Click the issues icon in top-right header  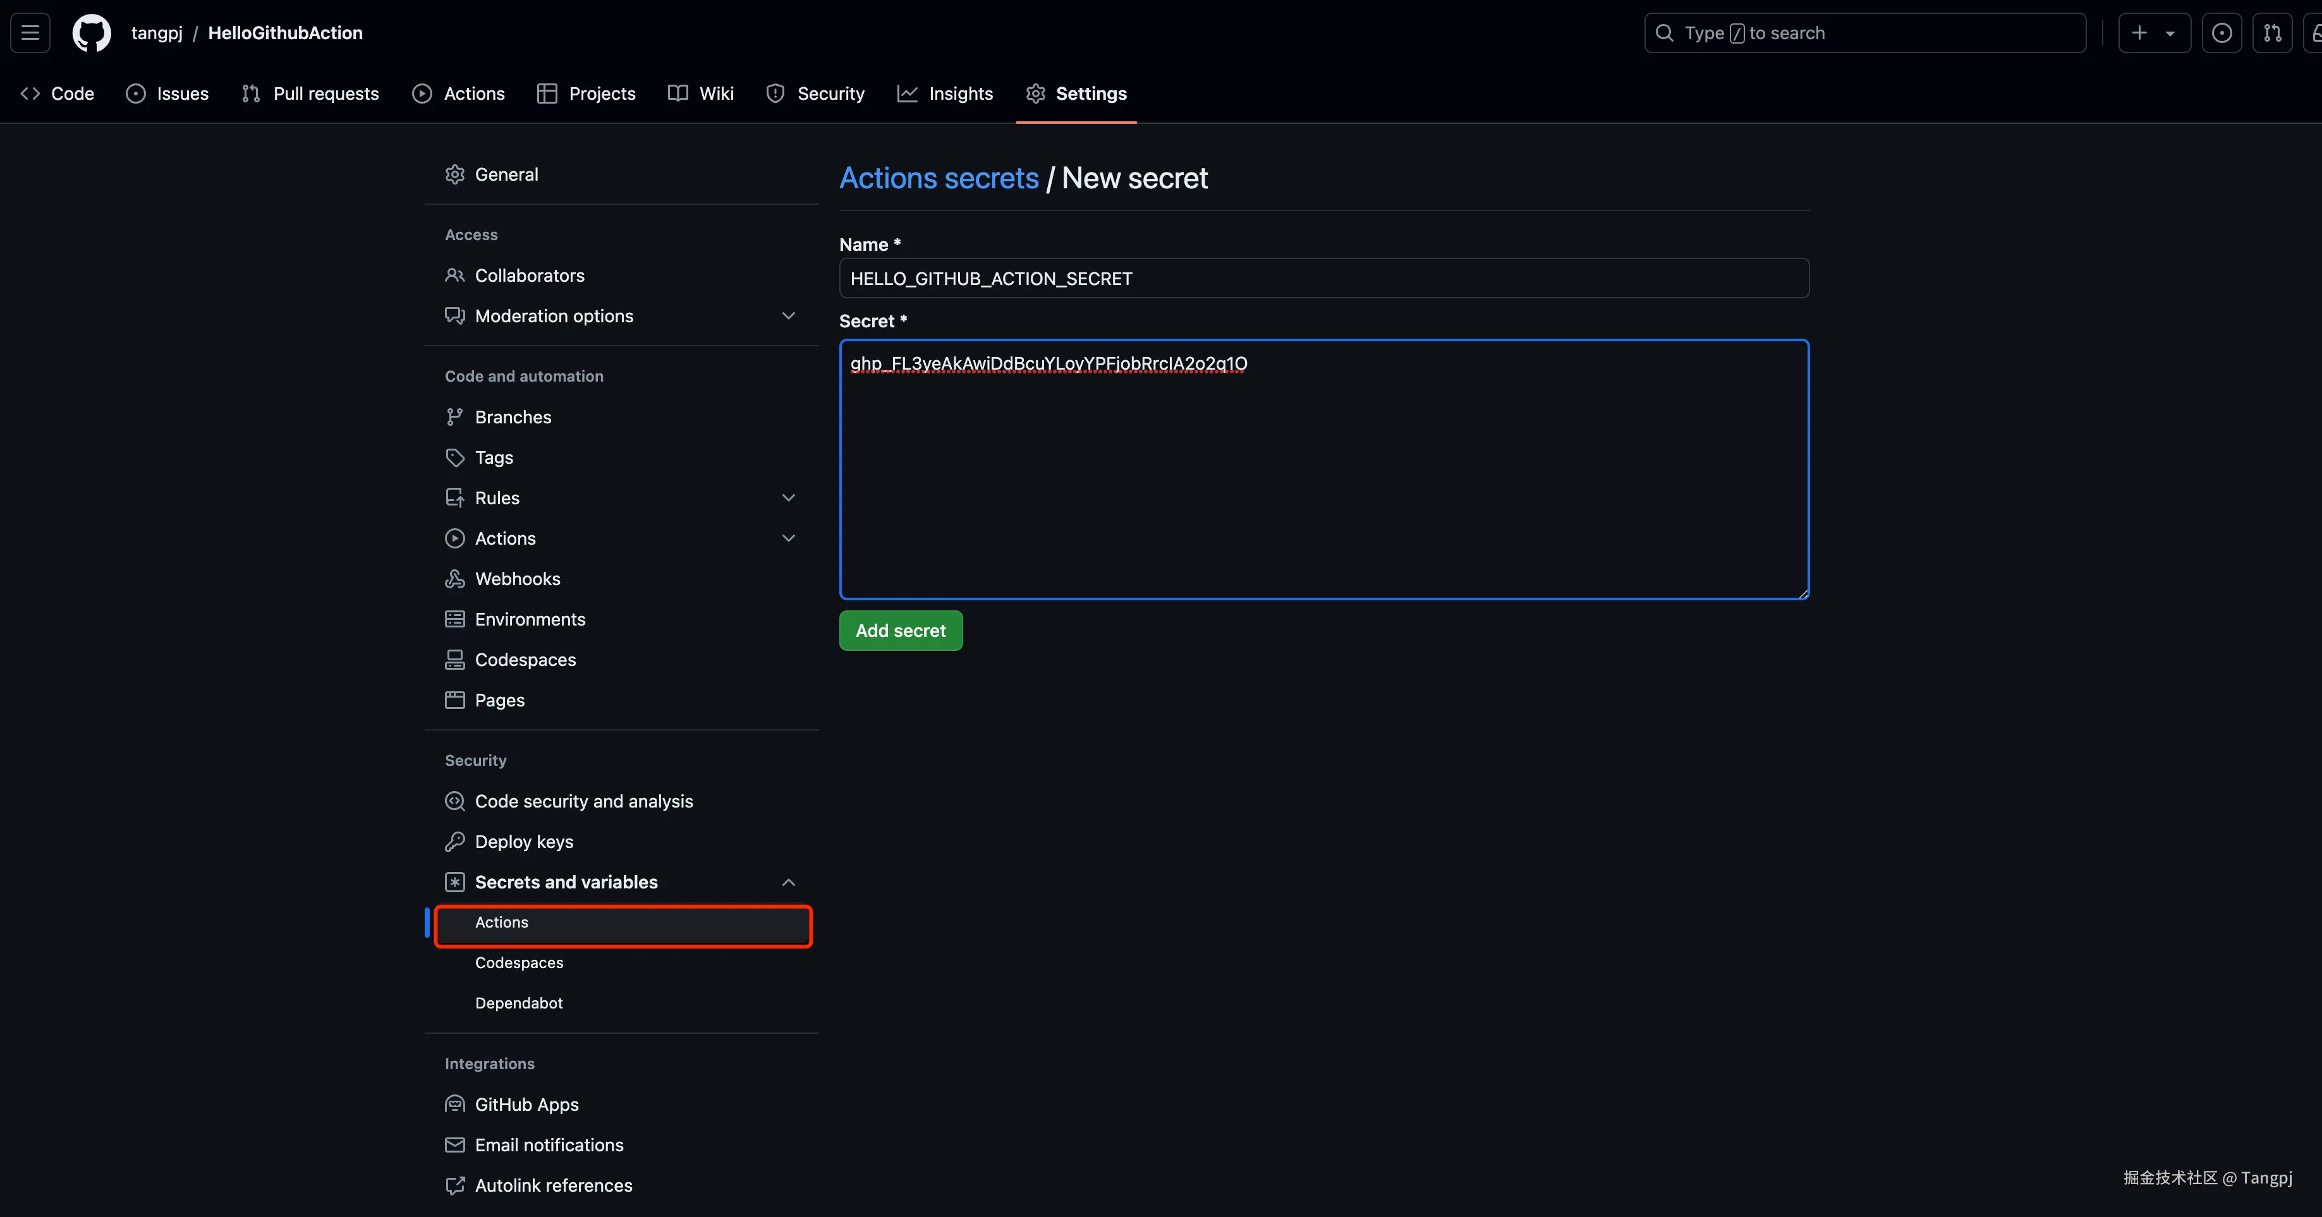(x=2221, y=33)
